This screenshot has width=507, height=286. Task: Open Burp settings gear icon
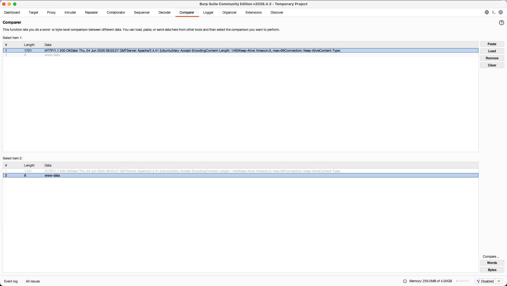click(501, 12)
